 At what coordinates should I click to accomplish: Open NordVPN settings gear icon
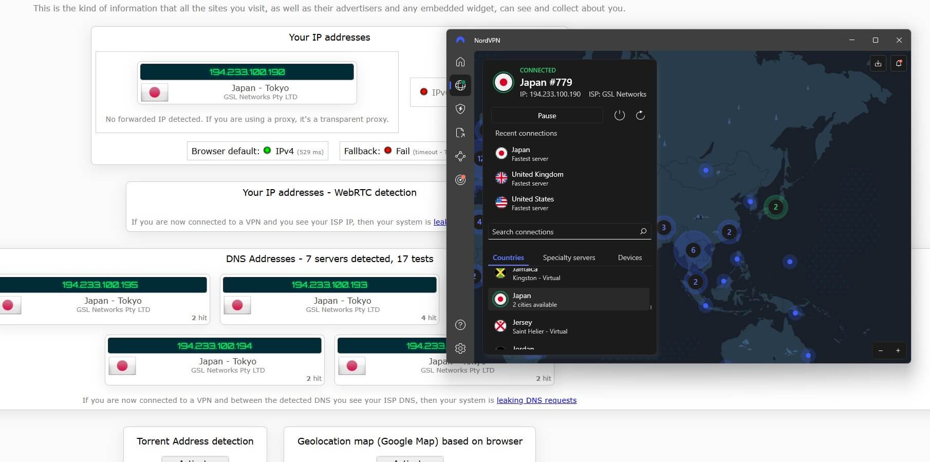pos(460,348)
